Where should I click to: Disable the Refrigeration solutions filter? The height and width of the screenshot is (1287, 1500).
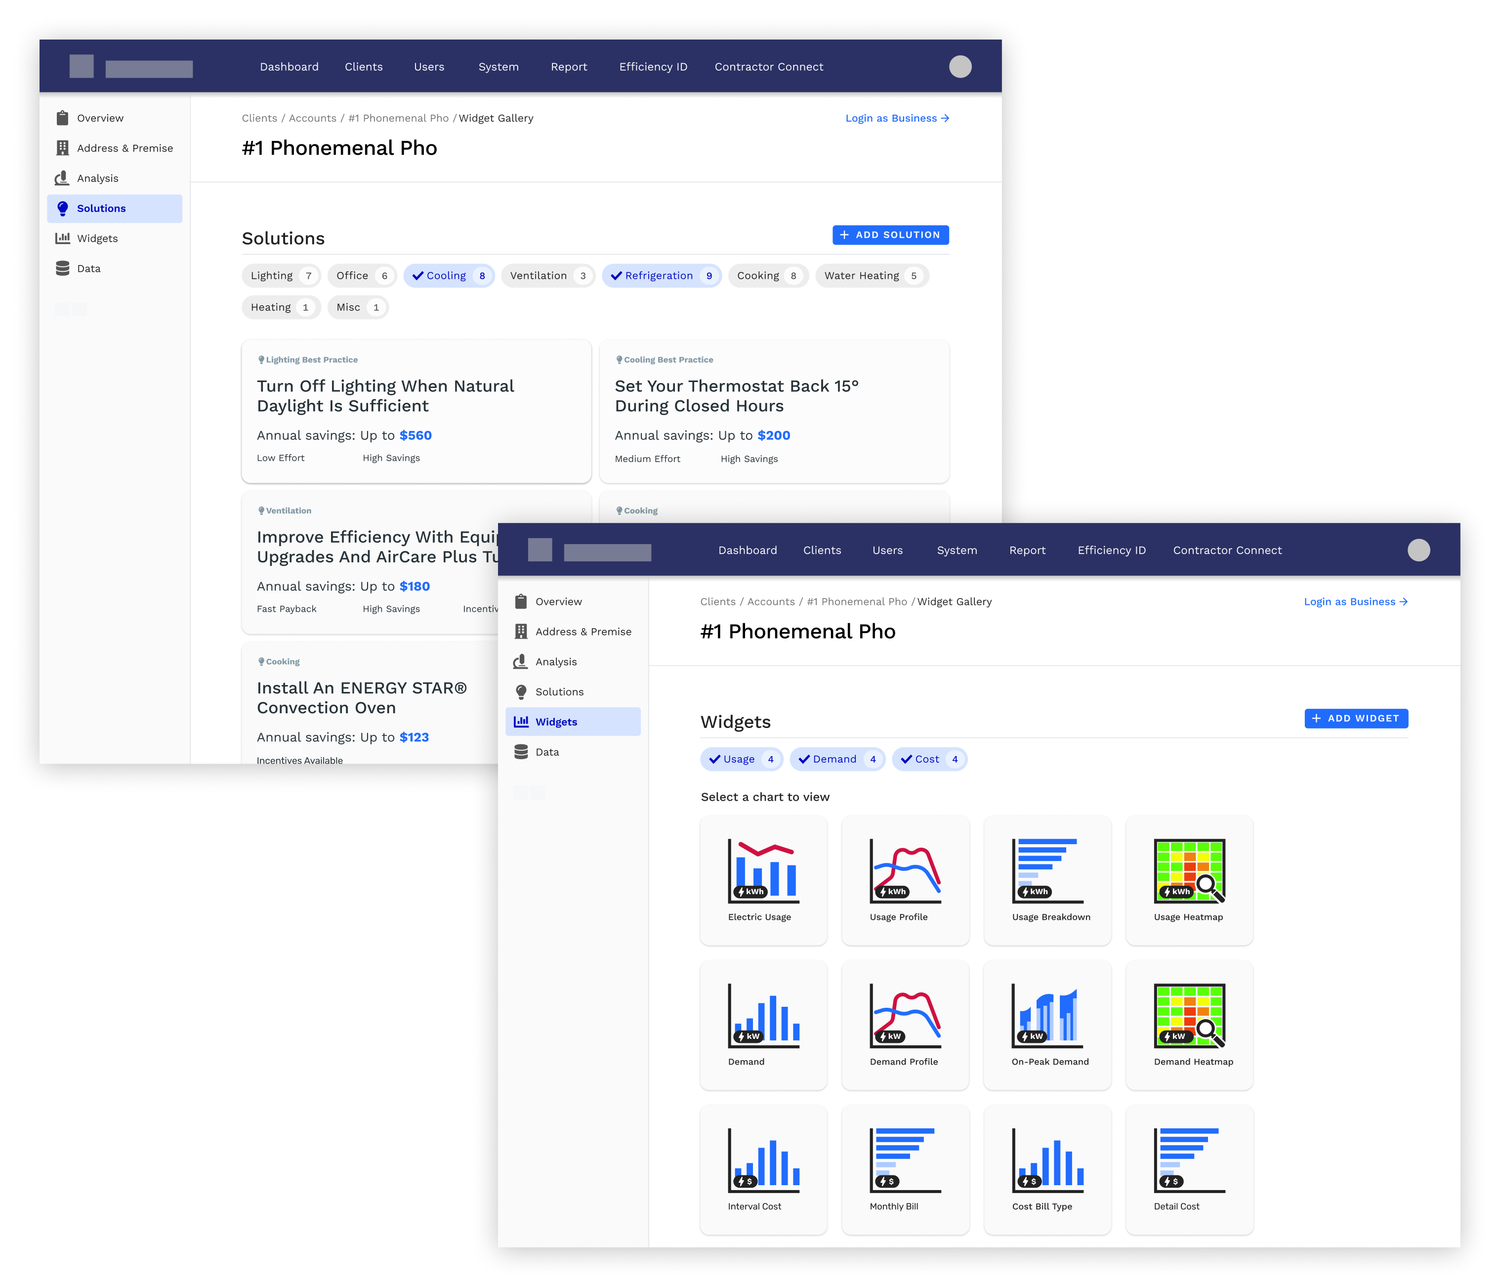click(x=662, y=276)
